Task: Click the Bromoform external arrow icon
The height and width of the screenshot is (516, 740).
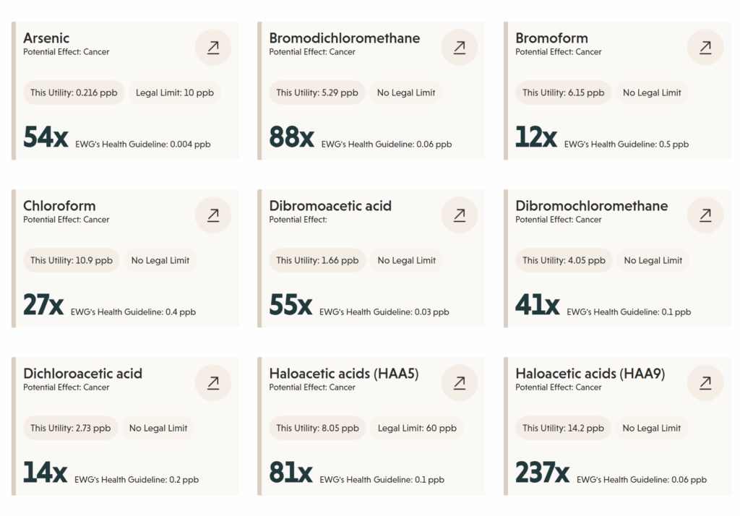Action: click(x=705, y=47)
